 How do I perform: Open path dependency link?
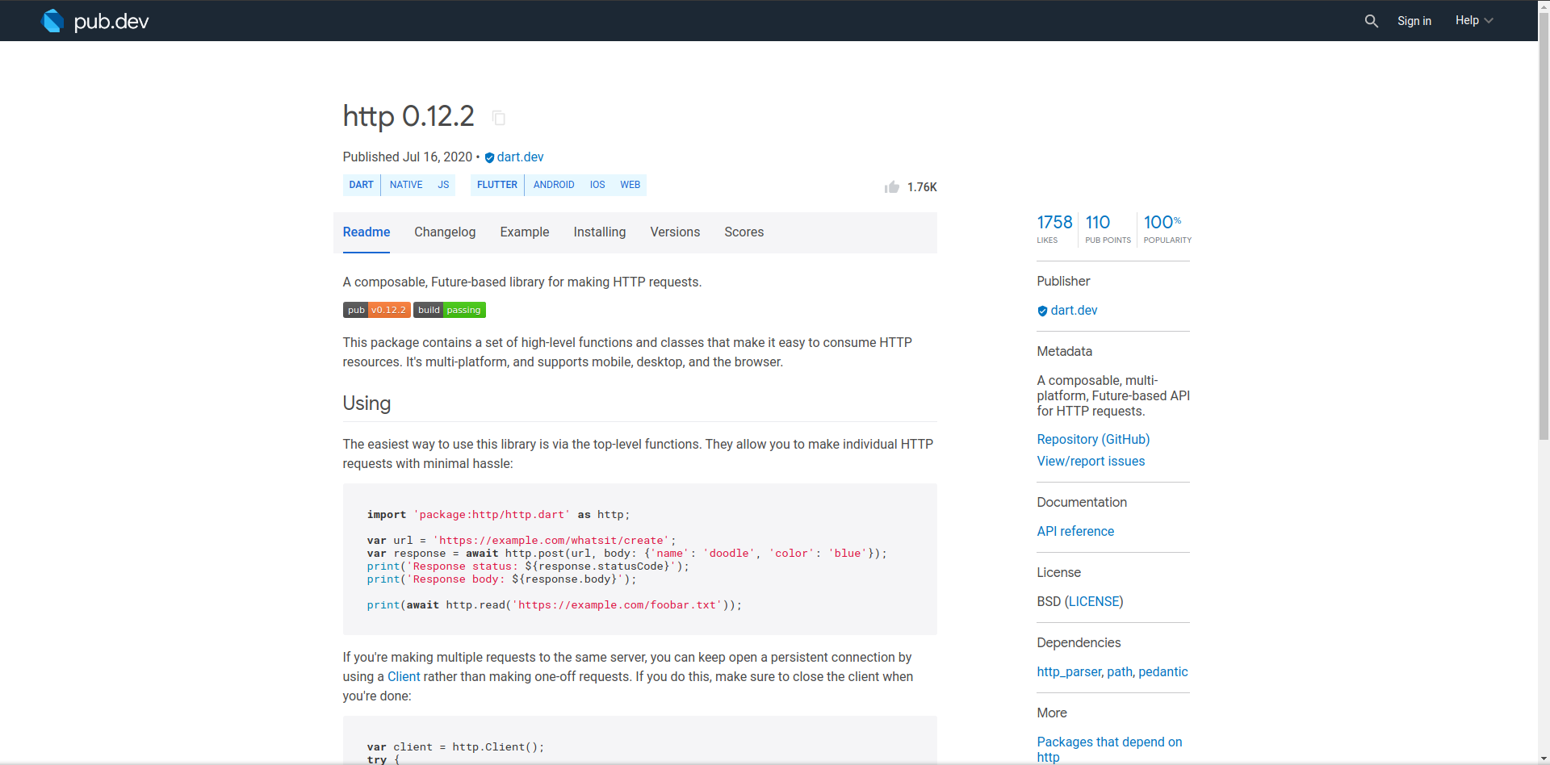[1120, 672]
